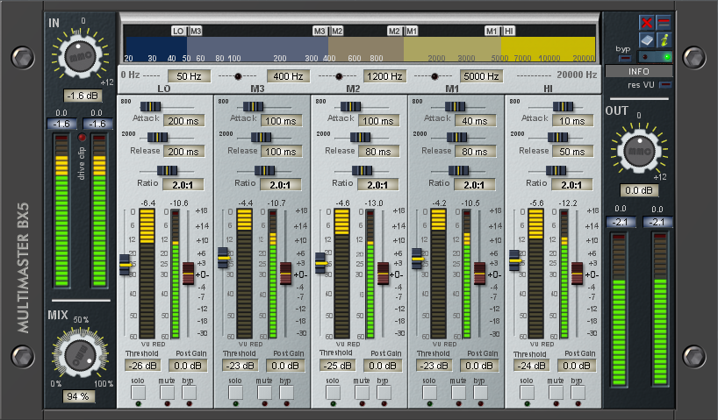Click the M2|M1 crossover marker in spectrum

403,31
